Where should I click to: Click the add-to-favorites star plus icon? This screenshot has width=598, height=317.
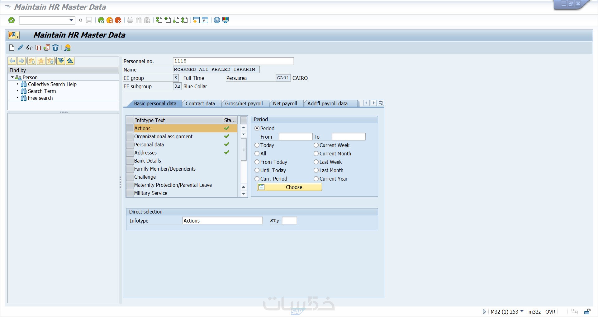31,61
